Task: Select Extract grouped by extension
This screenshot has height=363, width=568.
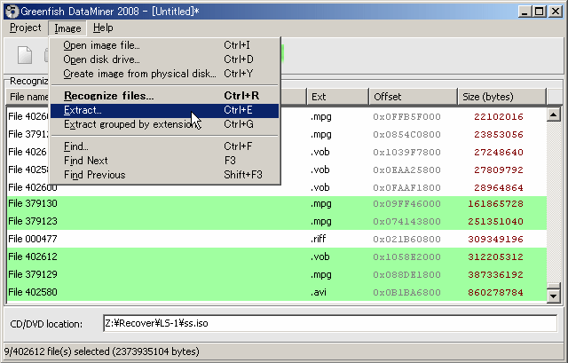Action: click(x=133, y=124)
